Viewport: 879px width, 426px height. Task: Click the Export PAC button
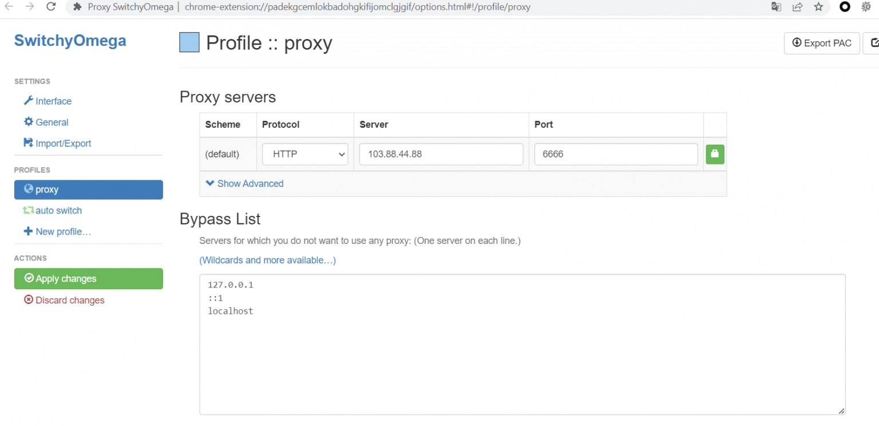tap(822, 43)
